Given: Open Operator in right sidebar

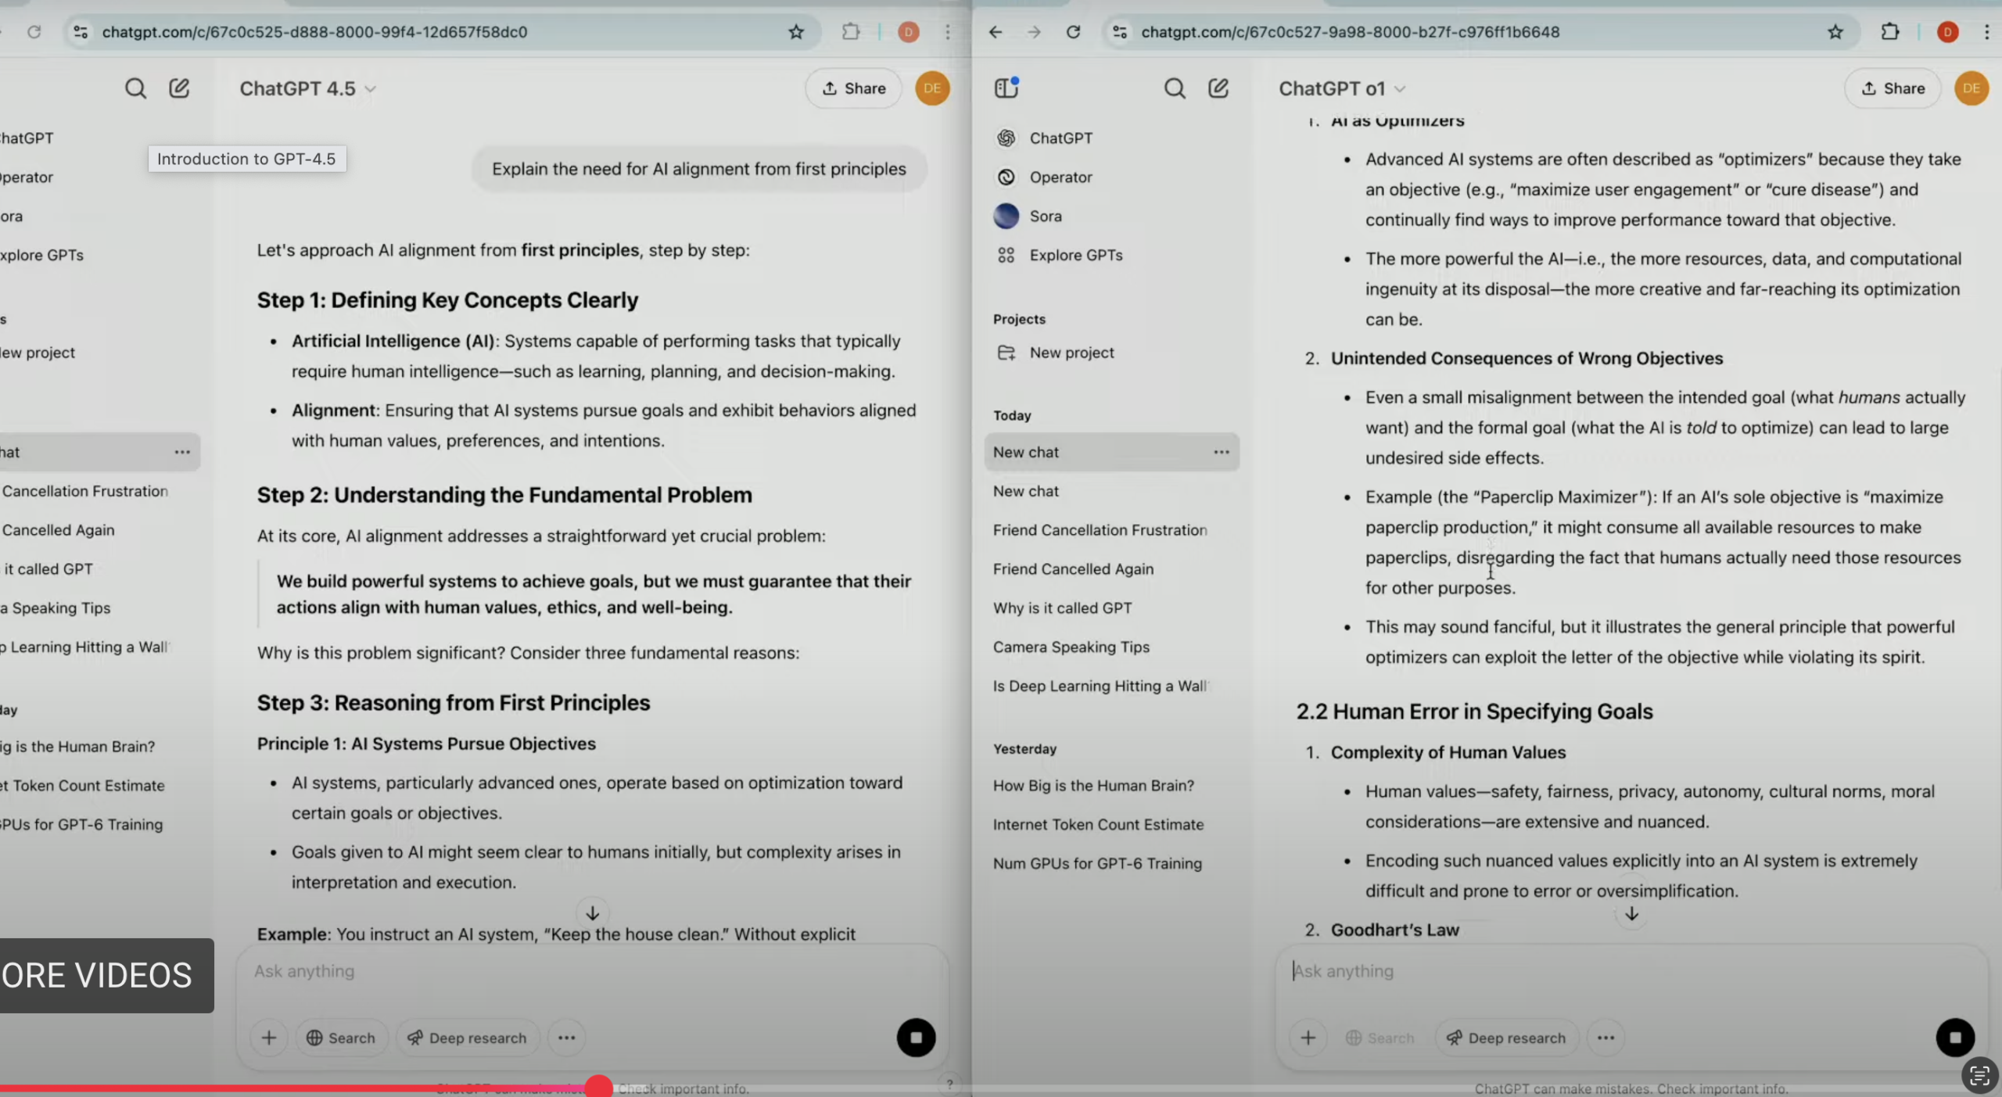Looking at the screenshot, I should click(1111, 177).
